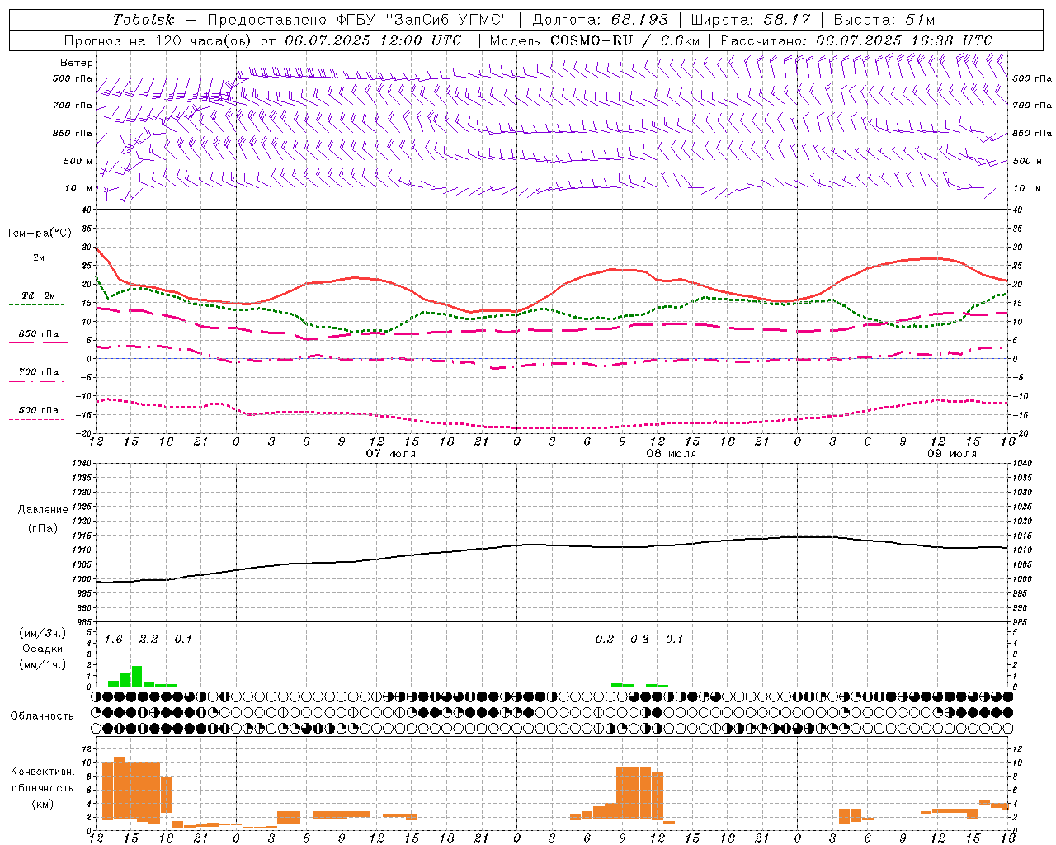Click the 'Давление' panel label
The image size is (1056, 845).
pyautogui.click(x=43, y=510)
